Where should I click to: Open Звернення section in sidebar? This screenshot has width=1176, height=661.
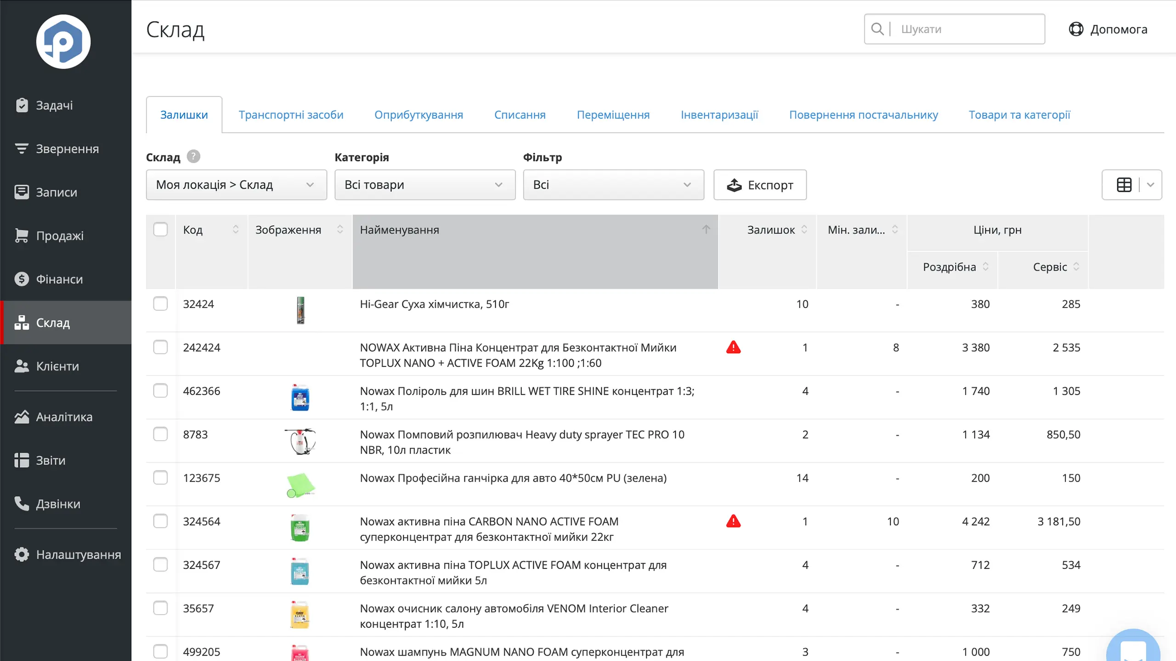[x=66, y=149]
